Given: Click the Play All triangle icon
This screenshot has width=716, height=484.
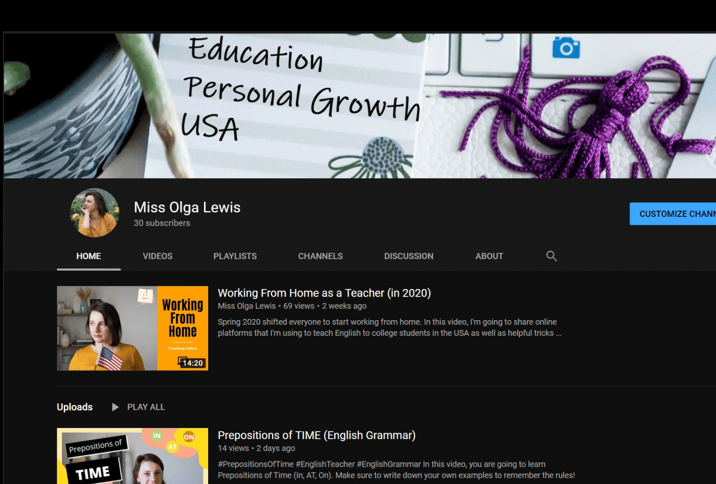Looking at the screenshot, I should coord(115,407).
